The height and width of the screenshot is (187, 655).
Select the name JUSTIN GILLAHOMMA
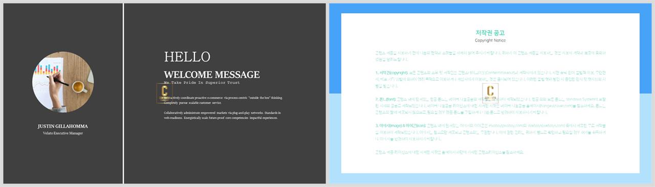[62, 126]
